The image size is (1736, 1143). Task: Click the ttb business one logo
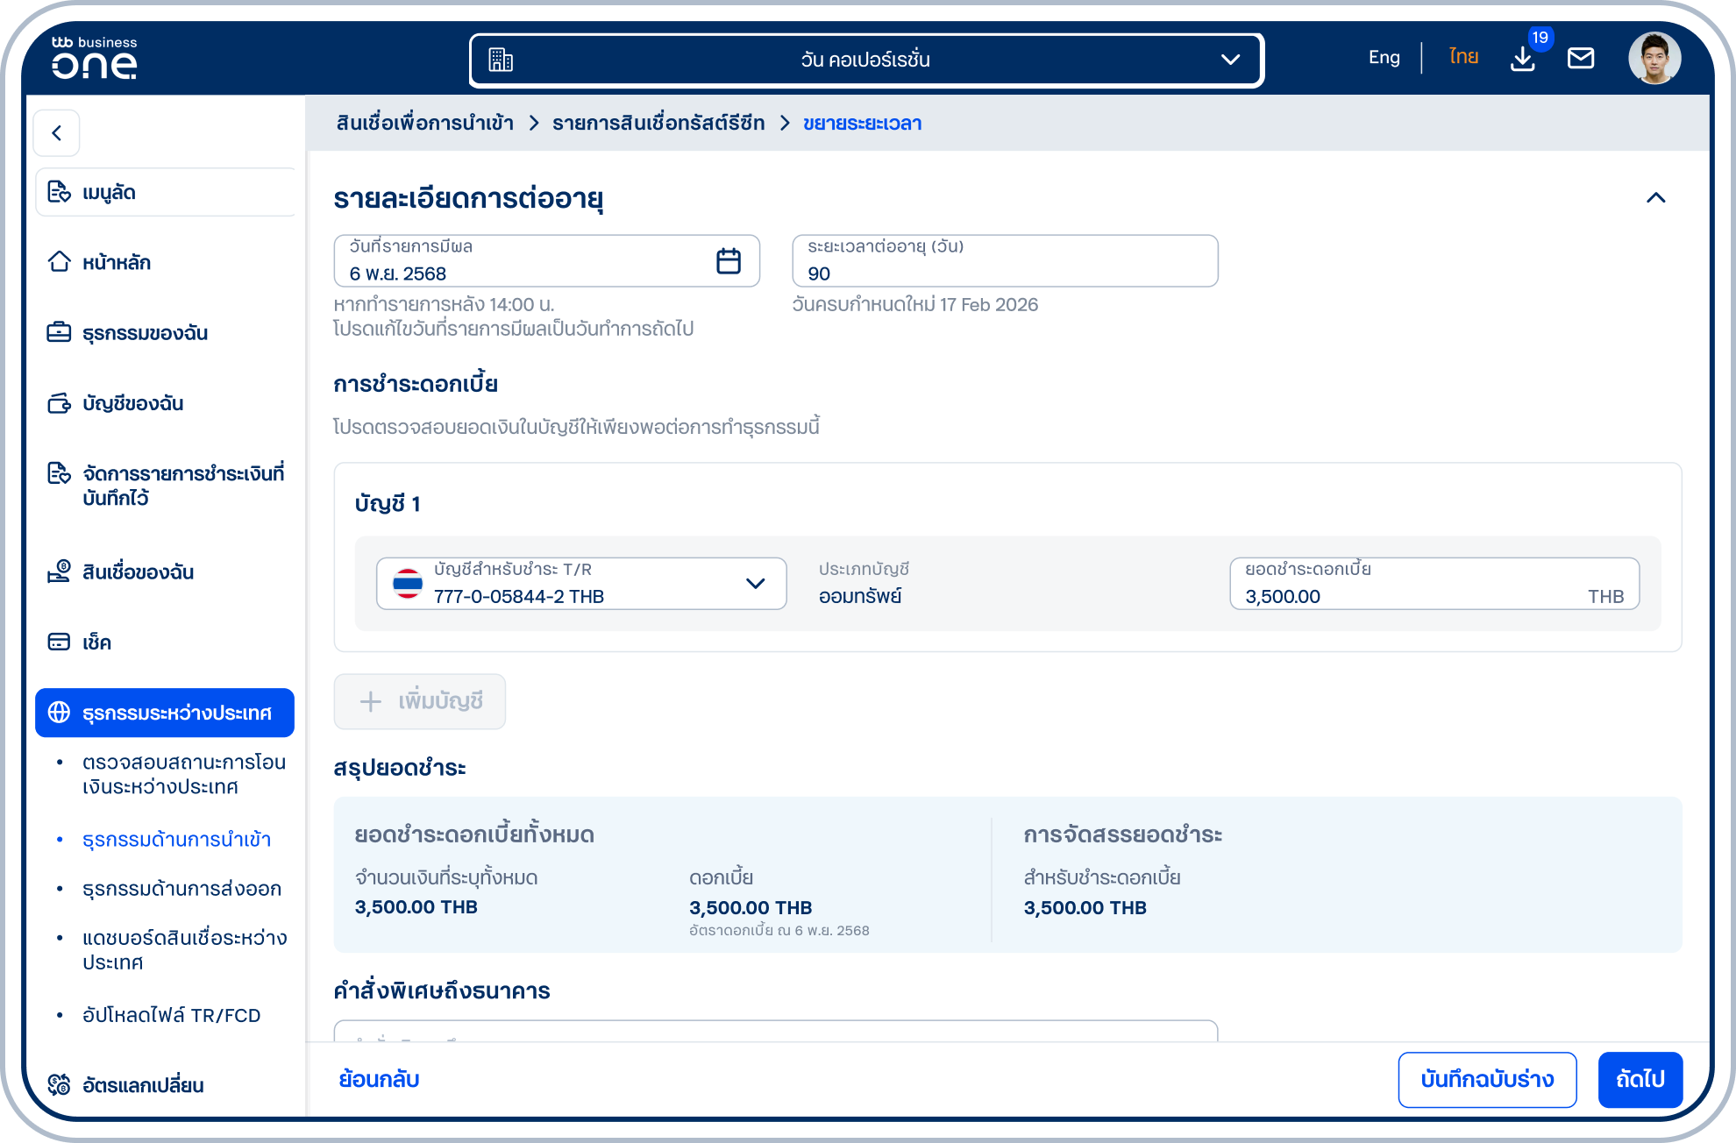pos(94,58)
